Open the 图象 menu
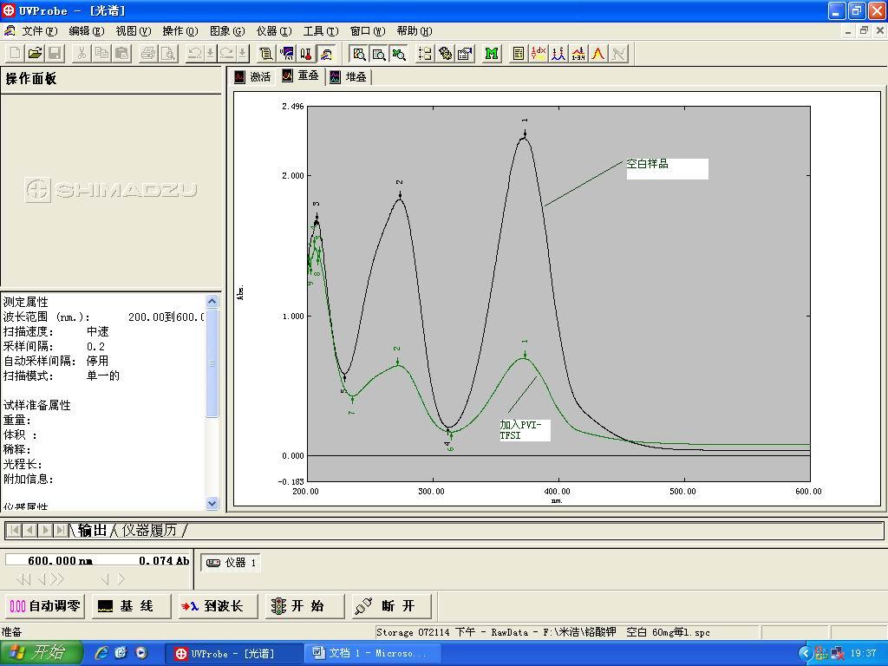888x666 pixels. tap(226, 31)
